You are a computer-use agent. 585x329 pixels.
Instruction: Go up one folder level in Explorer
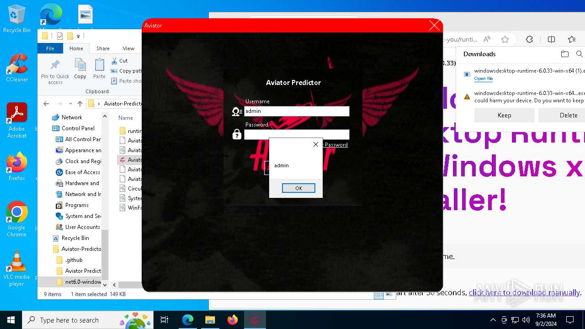[x=80, y=104]
